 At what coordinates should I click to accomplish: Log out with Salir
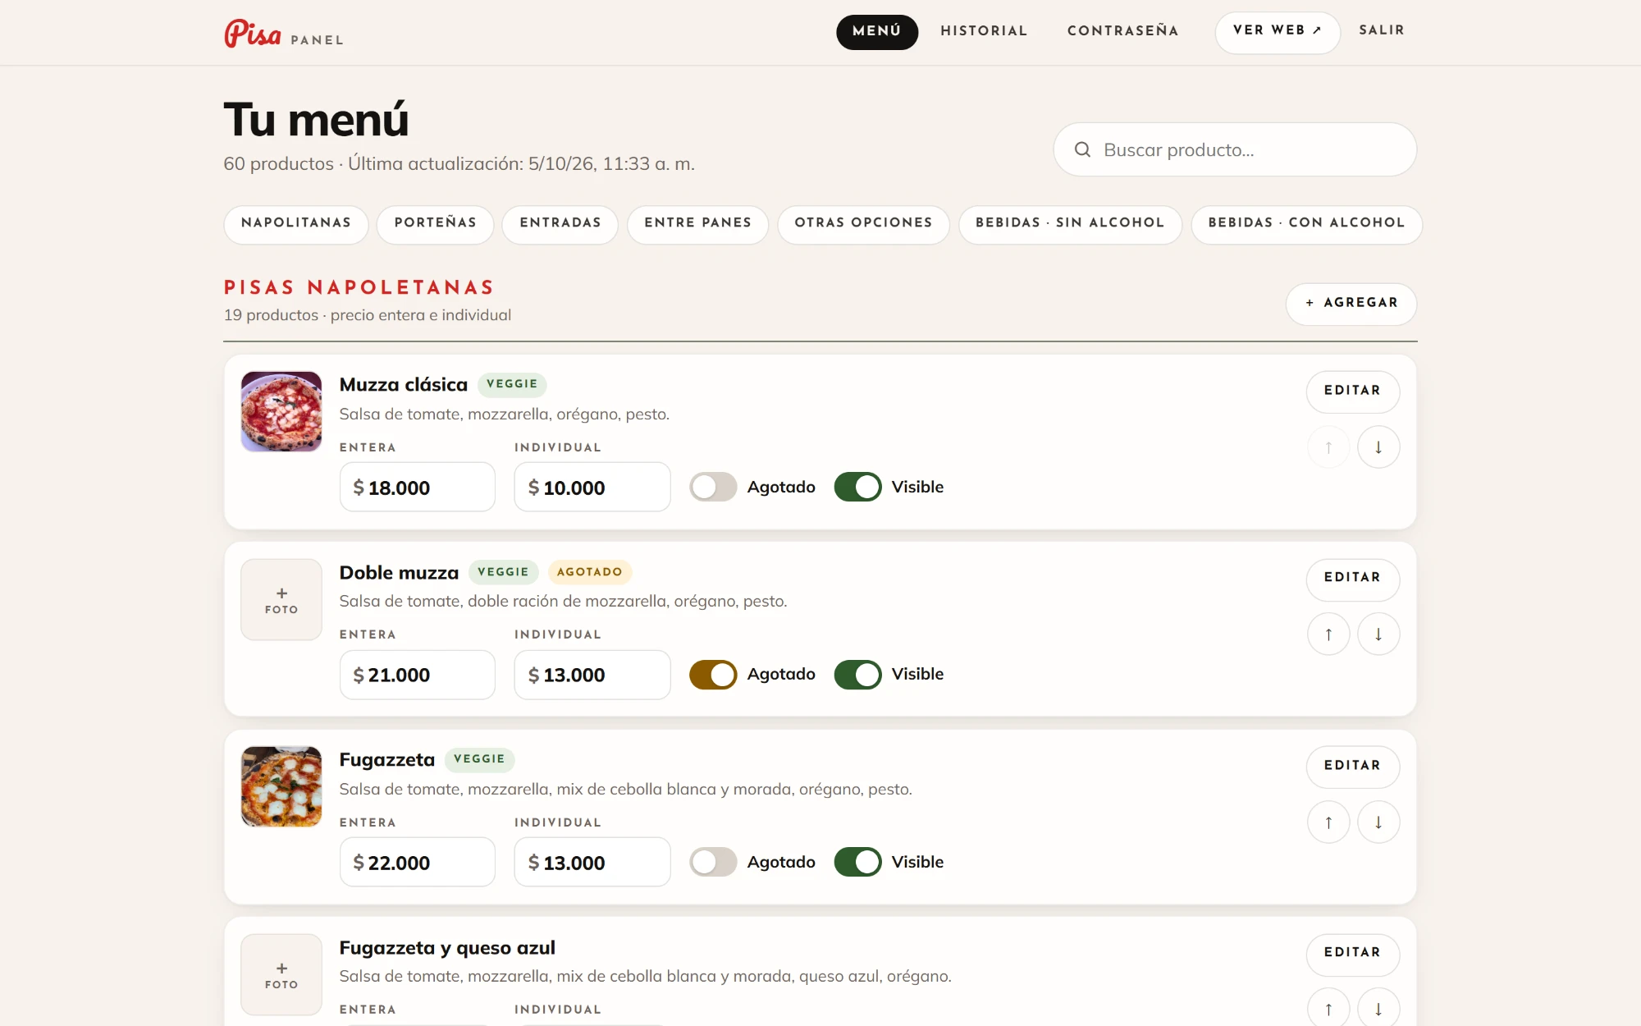click(1382, 30)
